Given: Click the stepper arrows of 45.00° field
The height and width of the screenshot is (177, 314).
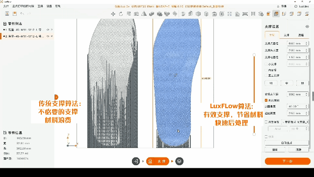Looking at the screenshot, I should coord(306,106).
